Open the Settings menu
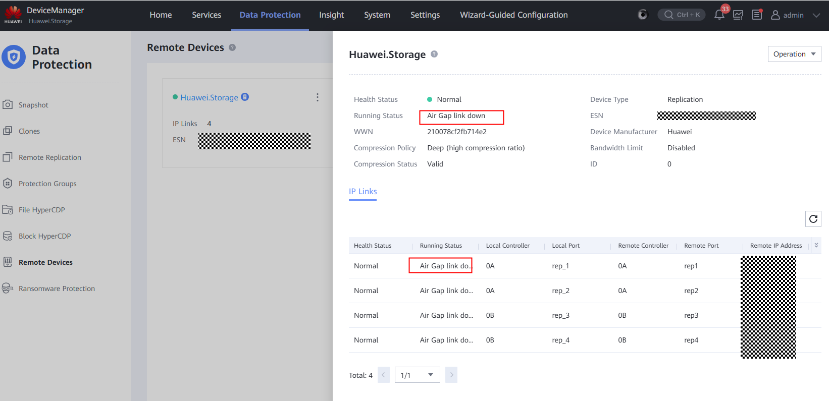The image size is (829, 401). [x=425, y=15]
